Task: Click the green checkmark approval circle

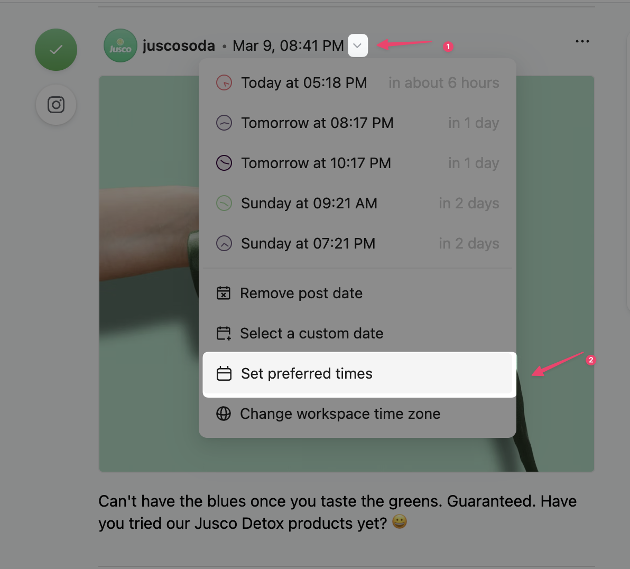Action: [x=56, y=50]
